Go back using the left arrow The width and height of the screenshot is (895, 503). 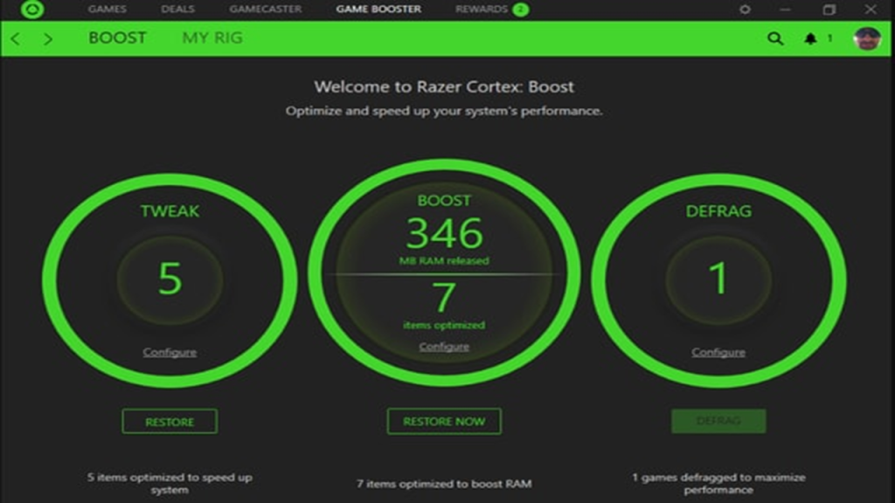tap(14, 38)
